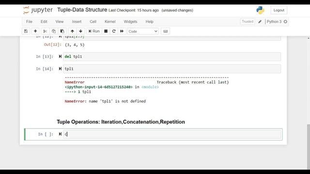Image resolution: width=310 pixels, height=174 pixels.
Task: Click the pencil edit mode icon
Action: (260, 22)
